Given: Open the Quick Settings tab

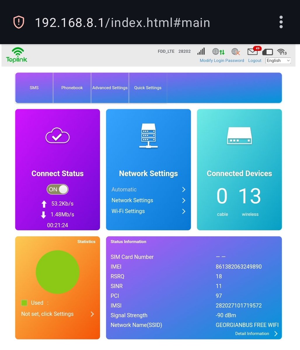Looking at the screenshot, I should pos(148,87).
